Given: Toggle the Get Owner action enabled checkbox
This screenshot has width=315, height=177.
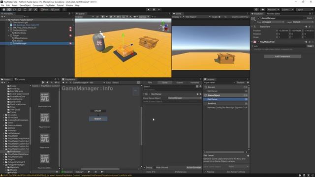Looking at the screenshot, I should point(149,94).
